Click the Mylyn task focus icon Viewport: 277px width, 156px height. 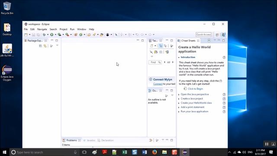pos(108,35)
